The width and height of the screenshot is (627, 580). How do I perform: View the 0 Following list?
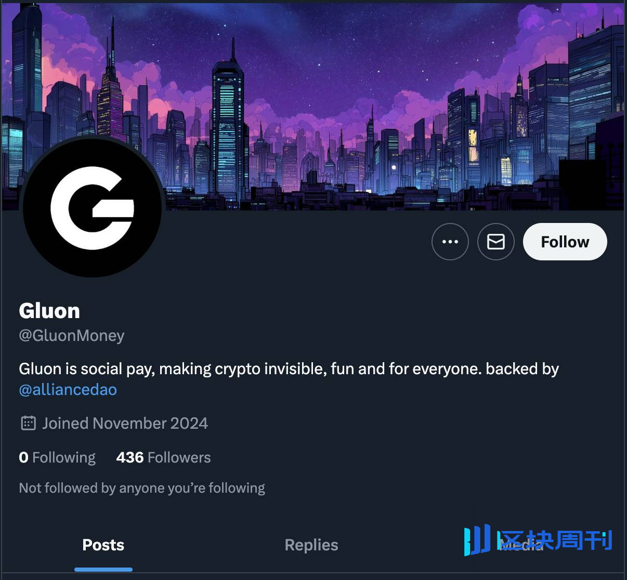pyautogui.click(x=57, y=457)
